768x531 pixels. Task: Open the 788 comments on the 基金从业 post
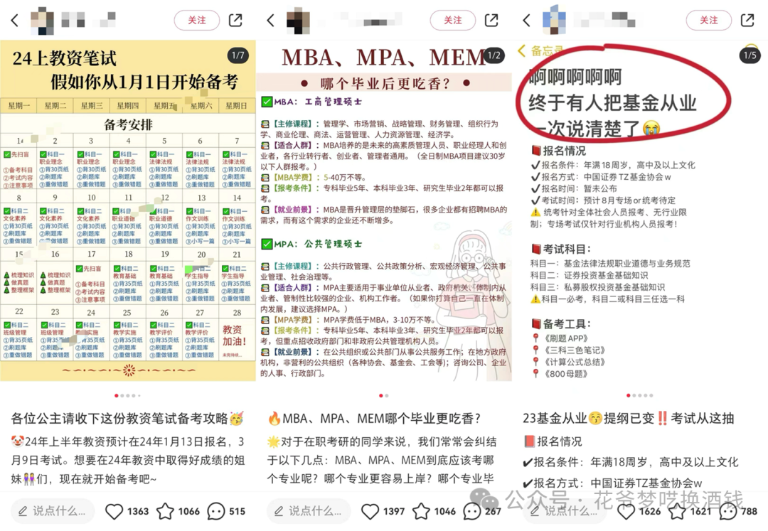click(x=728, y=511)
